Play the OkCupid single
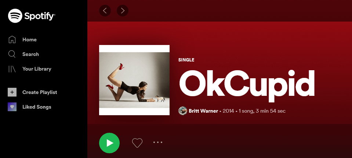 pyautogui.click(x=109, y=143)
